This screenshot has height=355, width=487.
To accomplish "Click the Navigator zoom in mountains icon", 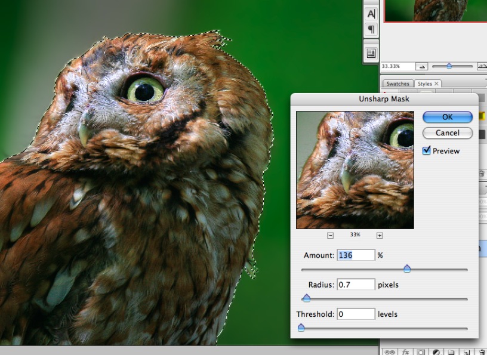I will (482, 66).
